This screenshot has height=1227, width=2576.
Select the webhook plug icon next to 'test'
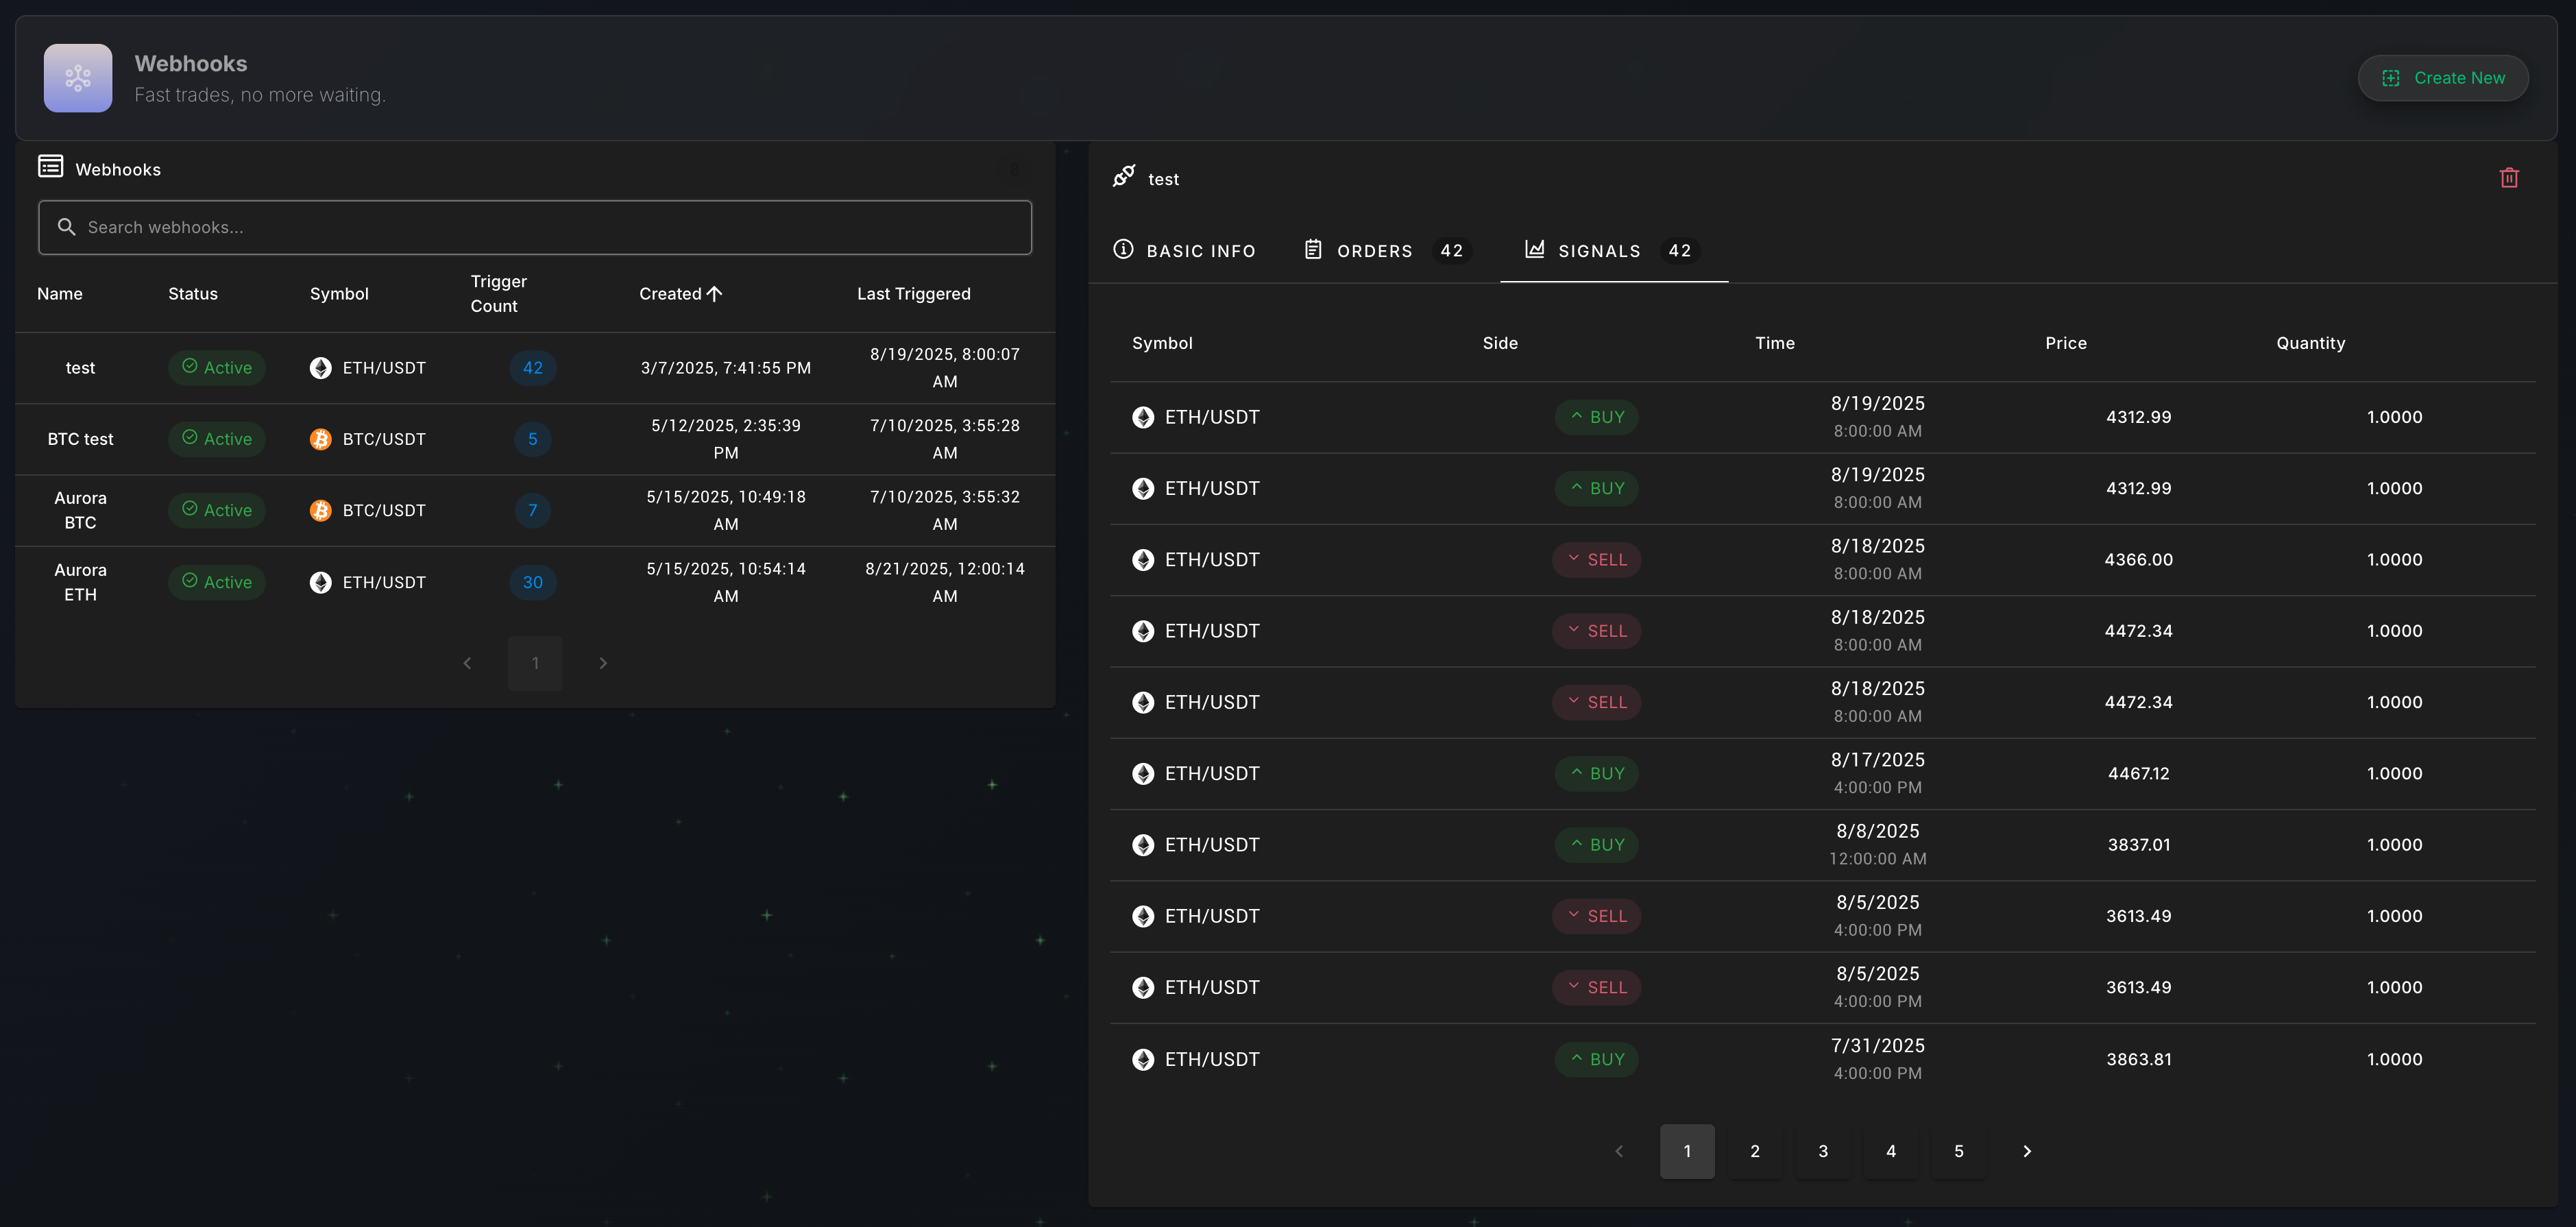coord(1122,177)
